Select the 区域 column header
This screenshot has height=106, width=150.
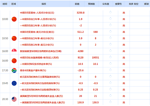pos(14,4)
